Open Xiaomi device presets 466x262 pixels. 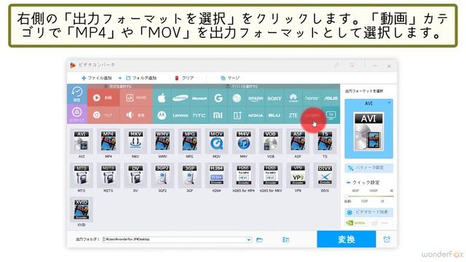pos(218,115)
